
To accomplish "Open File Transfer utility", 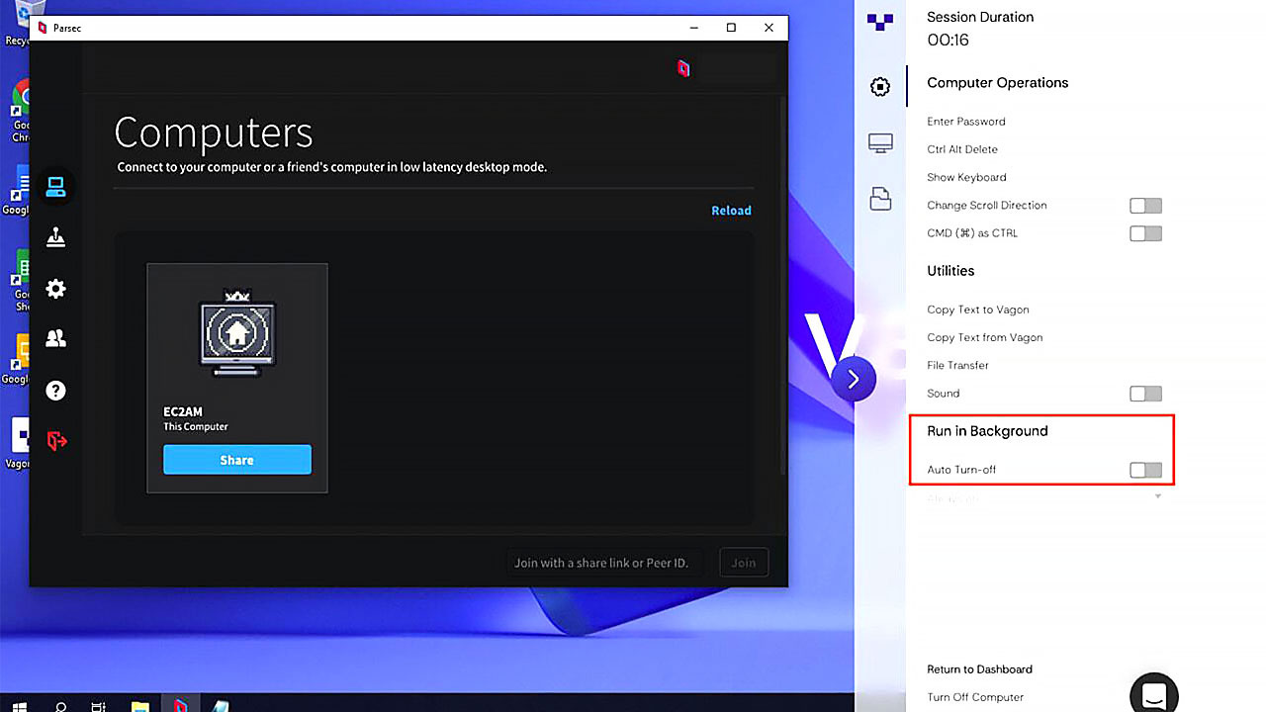I will click(957, 365).
